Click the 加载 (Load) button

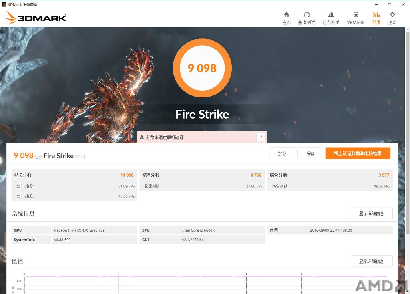coord(282,153)
